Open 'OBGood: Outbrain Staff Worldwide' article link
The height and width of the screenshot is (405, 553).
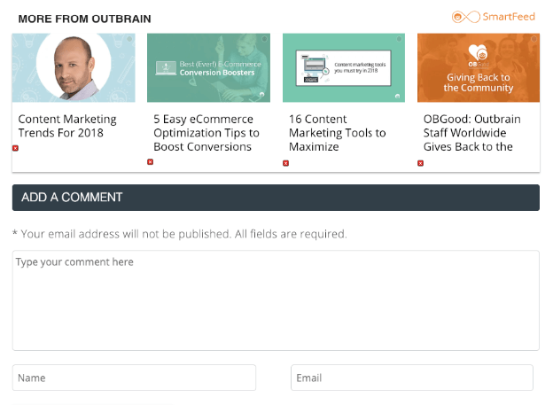click(x=471, y=133)
